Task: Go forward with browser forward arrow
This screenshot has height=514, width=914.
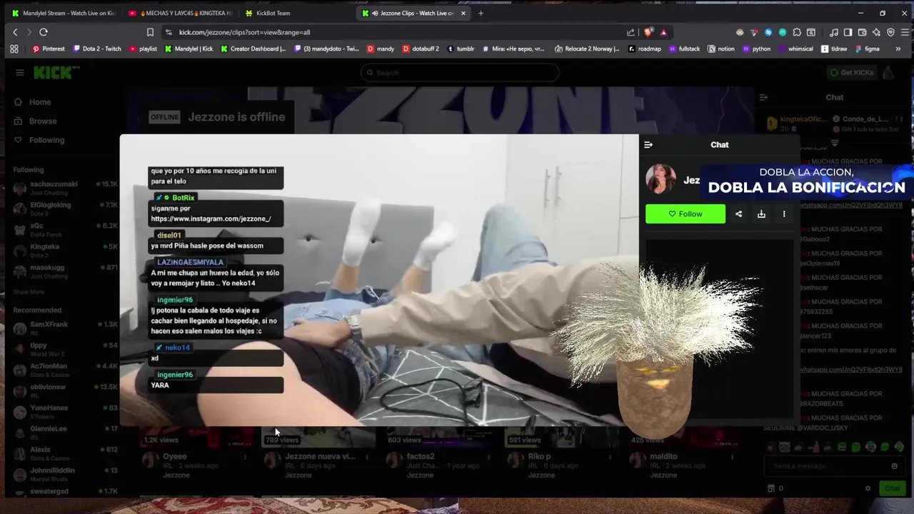Action: (29, 32)
